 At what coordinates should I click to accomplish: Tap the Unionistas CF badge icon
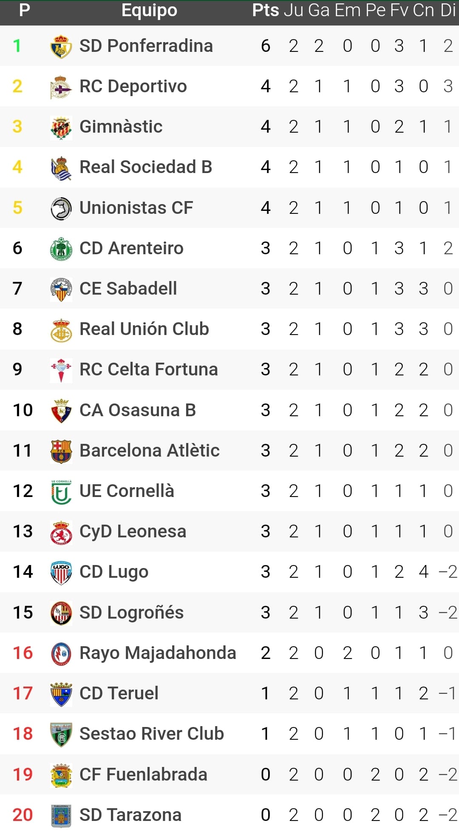tap(61, 208)
